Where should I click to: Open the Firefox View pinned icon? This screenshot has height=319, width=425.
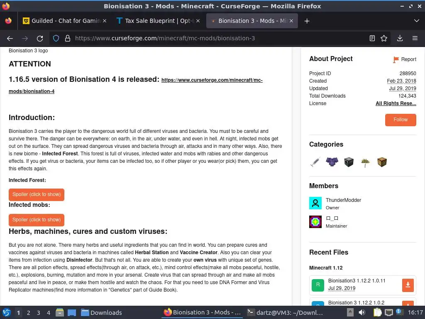[x=8, y=21]
